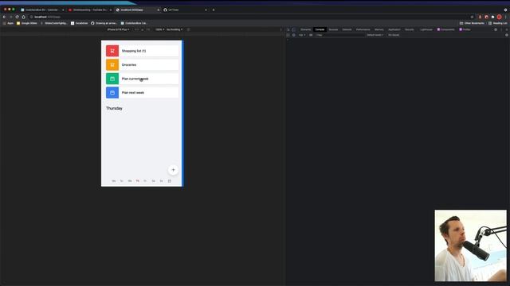Click the rotate device icon

coord(188,29)
